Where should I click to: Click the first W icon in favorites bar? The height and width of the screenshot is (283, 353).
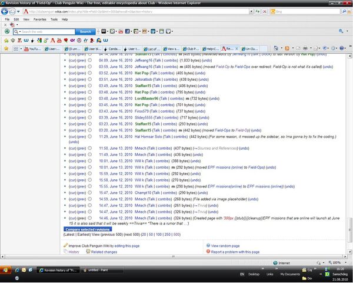point(26,41)
